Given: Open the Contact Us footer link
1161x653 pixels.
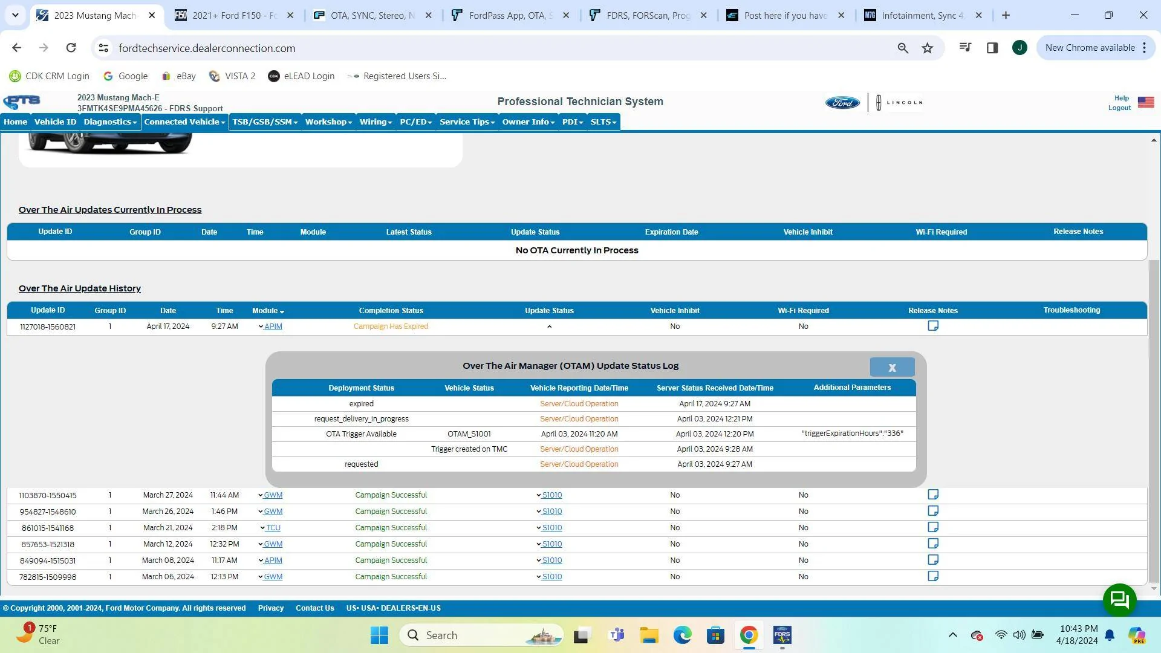Looking at the screenshot, I should [x=314, y=608].
